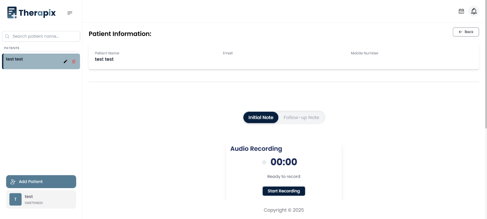Edit patient test test with the pencil icon
Image resolution: width=487 pixels, height=219 pixels.
pyautogui.click(x=66, y=62)
